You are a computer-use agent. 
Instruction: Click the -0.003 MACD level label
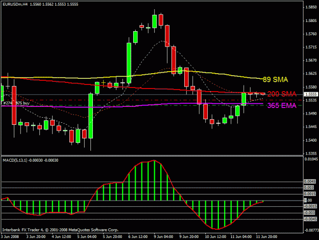(x=309, y=213)
